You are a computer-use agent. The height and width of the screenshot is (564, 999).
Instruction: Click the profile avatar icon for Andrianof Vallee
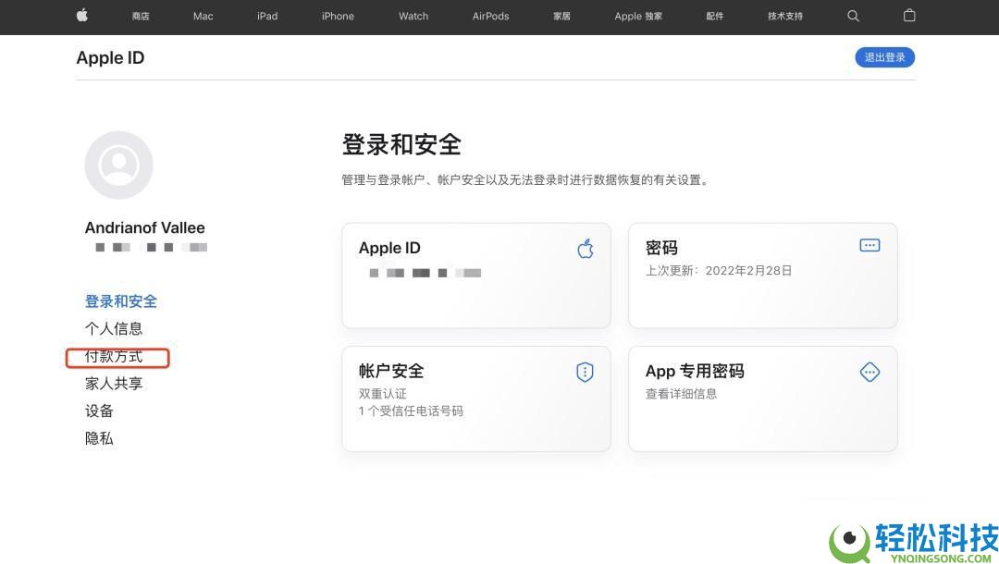[x=118, y=164]
